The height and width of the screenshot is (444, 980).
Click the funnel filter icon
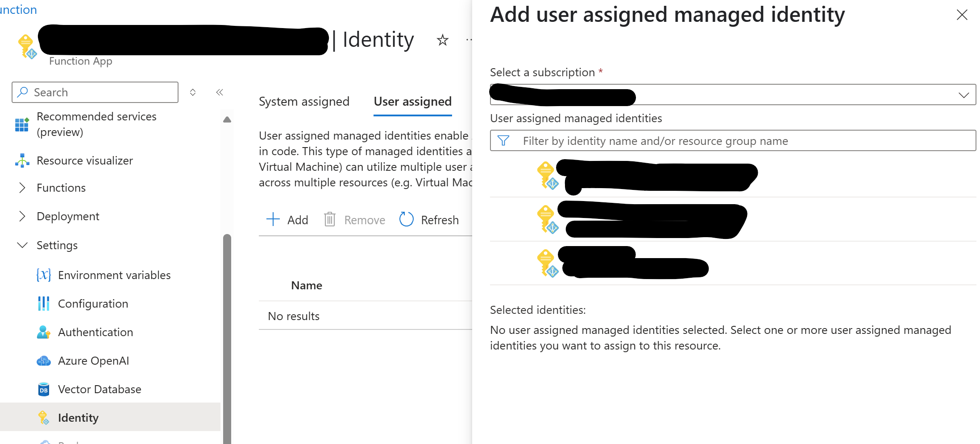click(503, 141)
